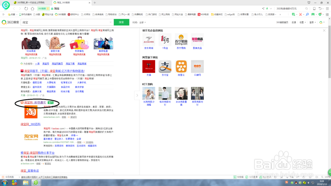Image resolution: width=331 pixels, height=186 pixels.
Task: Open 手机收藏夹 bookmark
Action: (x=25, y=14)
